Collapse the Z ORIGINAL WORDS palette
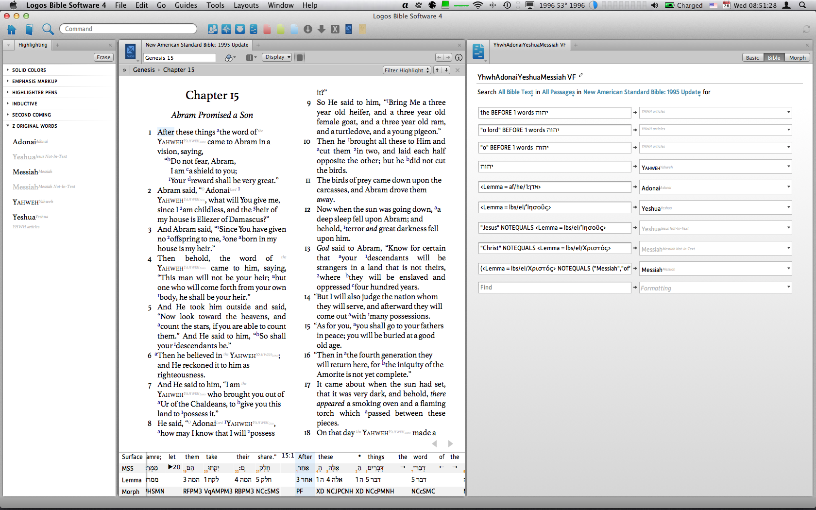The width and height of the screenshot is (816, 510). click(x=8, y=126)
